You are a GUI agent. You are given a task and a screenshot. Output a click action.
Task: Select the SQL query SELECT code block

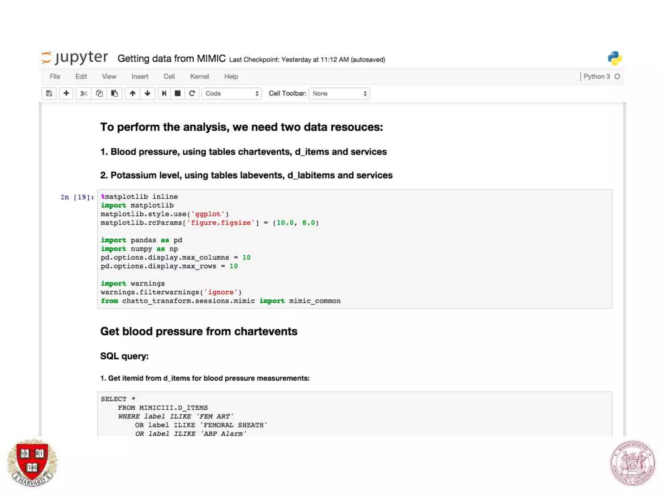(354, 415)
